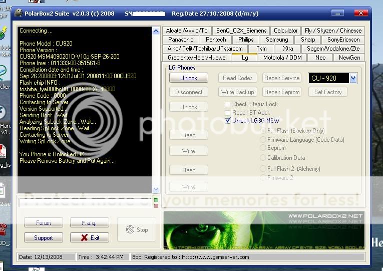Switch to the Panasonic tab
The width and height of the screenshot is (383, 271).
tap(181, 40)
